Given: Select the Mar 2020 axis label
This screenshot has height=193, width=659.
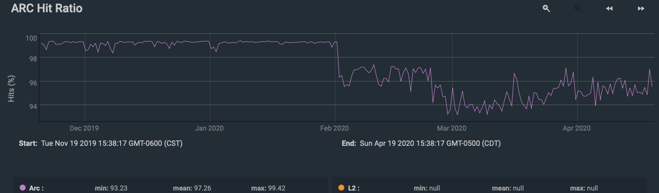Looking at the screenshot, I should (452, 129).
